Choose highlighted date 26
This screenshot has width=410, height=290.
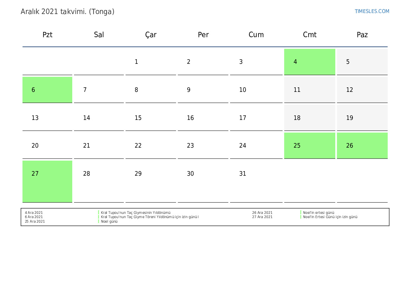point(362,146)
